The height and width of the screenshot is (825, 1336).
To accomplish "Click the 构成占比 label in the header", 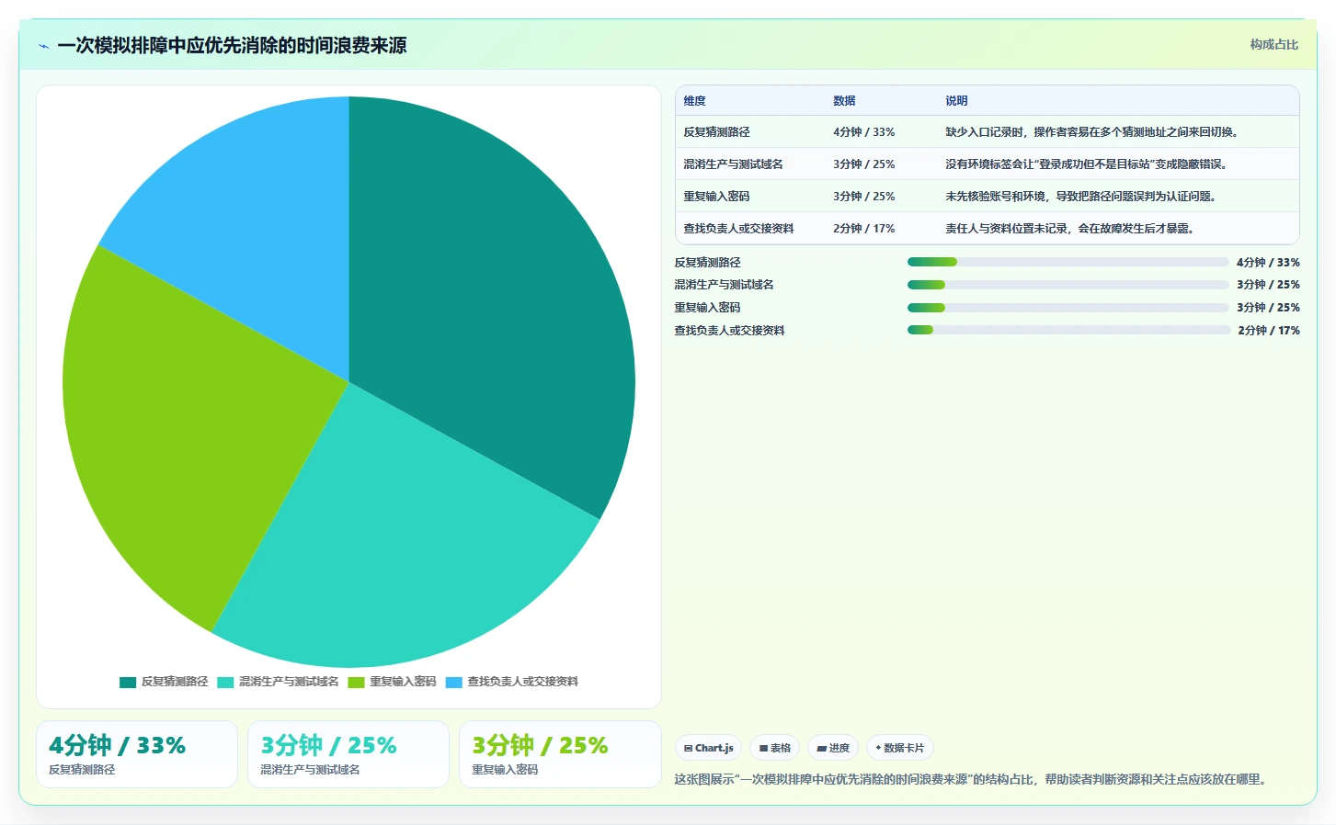I will (x=1273, y=44).
